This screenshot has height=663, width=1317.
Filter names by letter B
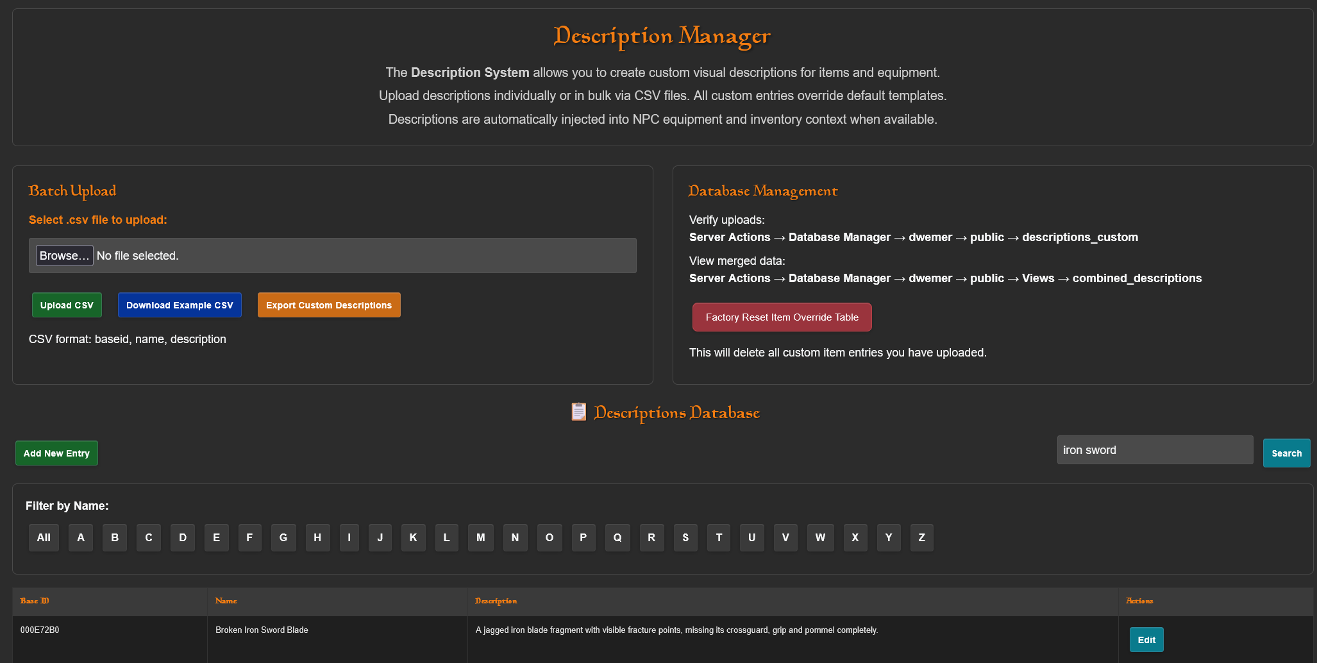(x=115, y=537)
